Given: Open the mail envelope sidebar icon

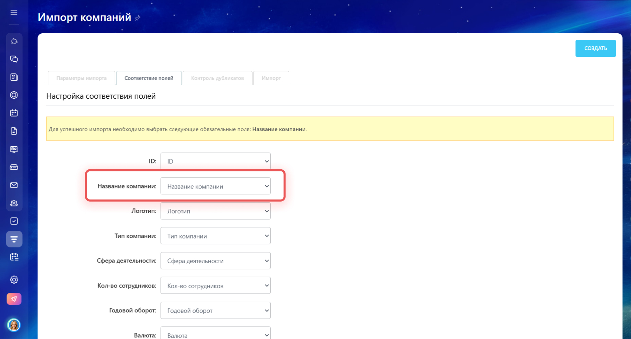Looking at the screenshot, I should tap(14, 185).
